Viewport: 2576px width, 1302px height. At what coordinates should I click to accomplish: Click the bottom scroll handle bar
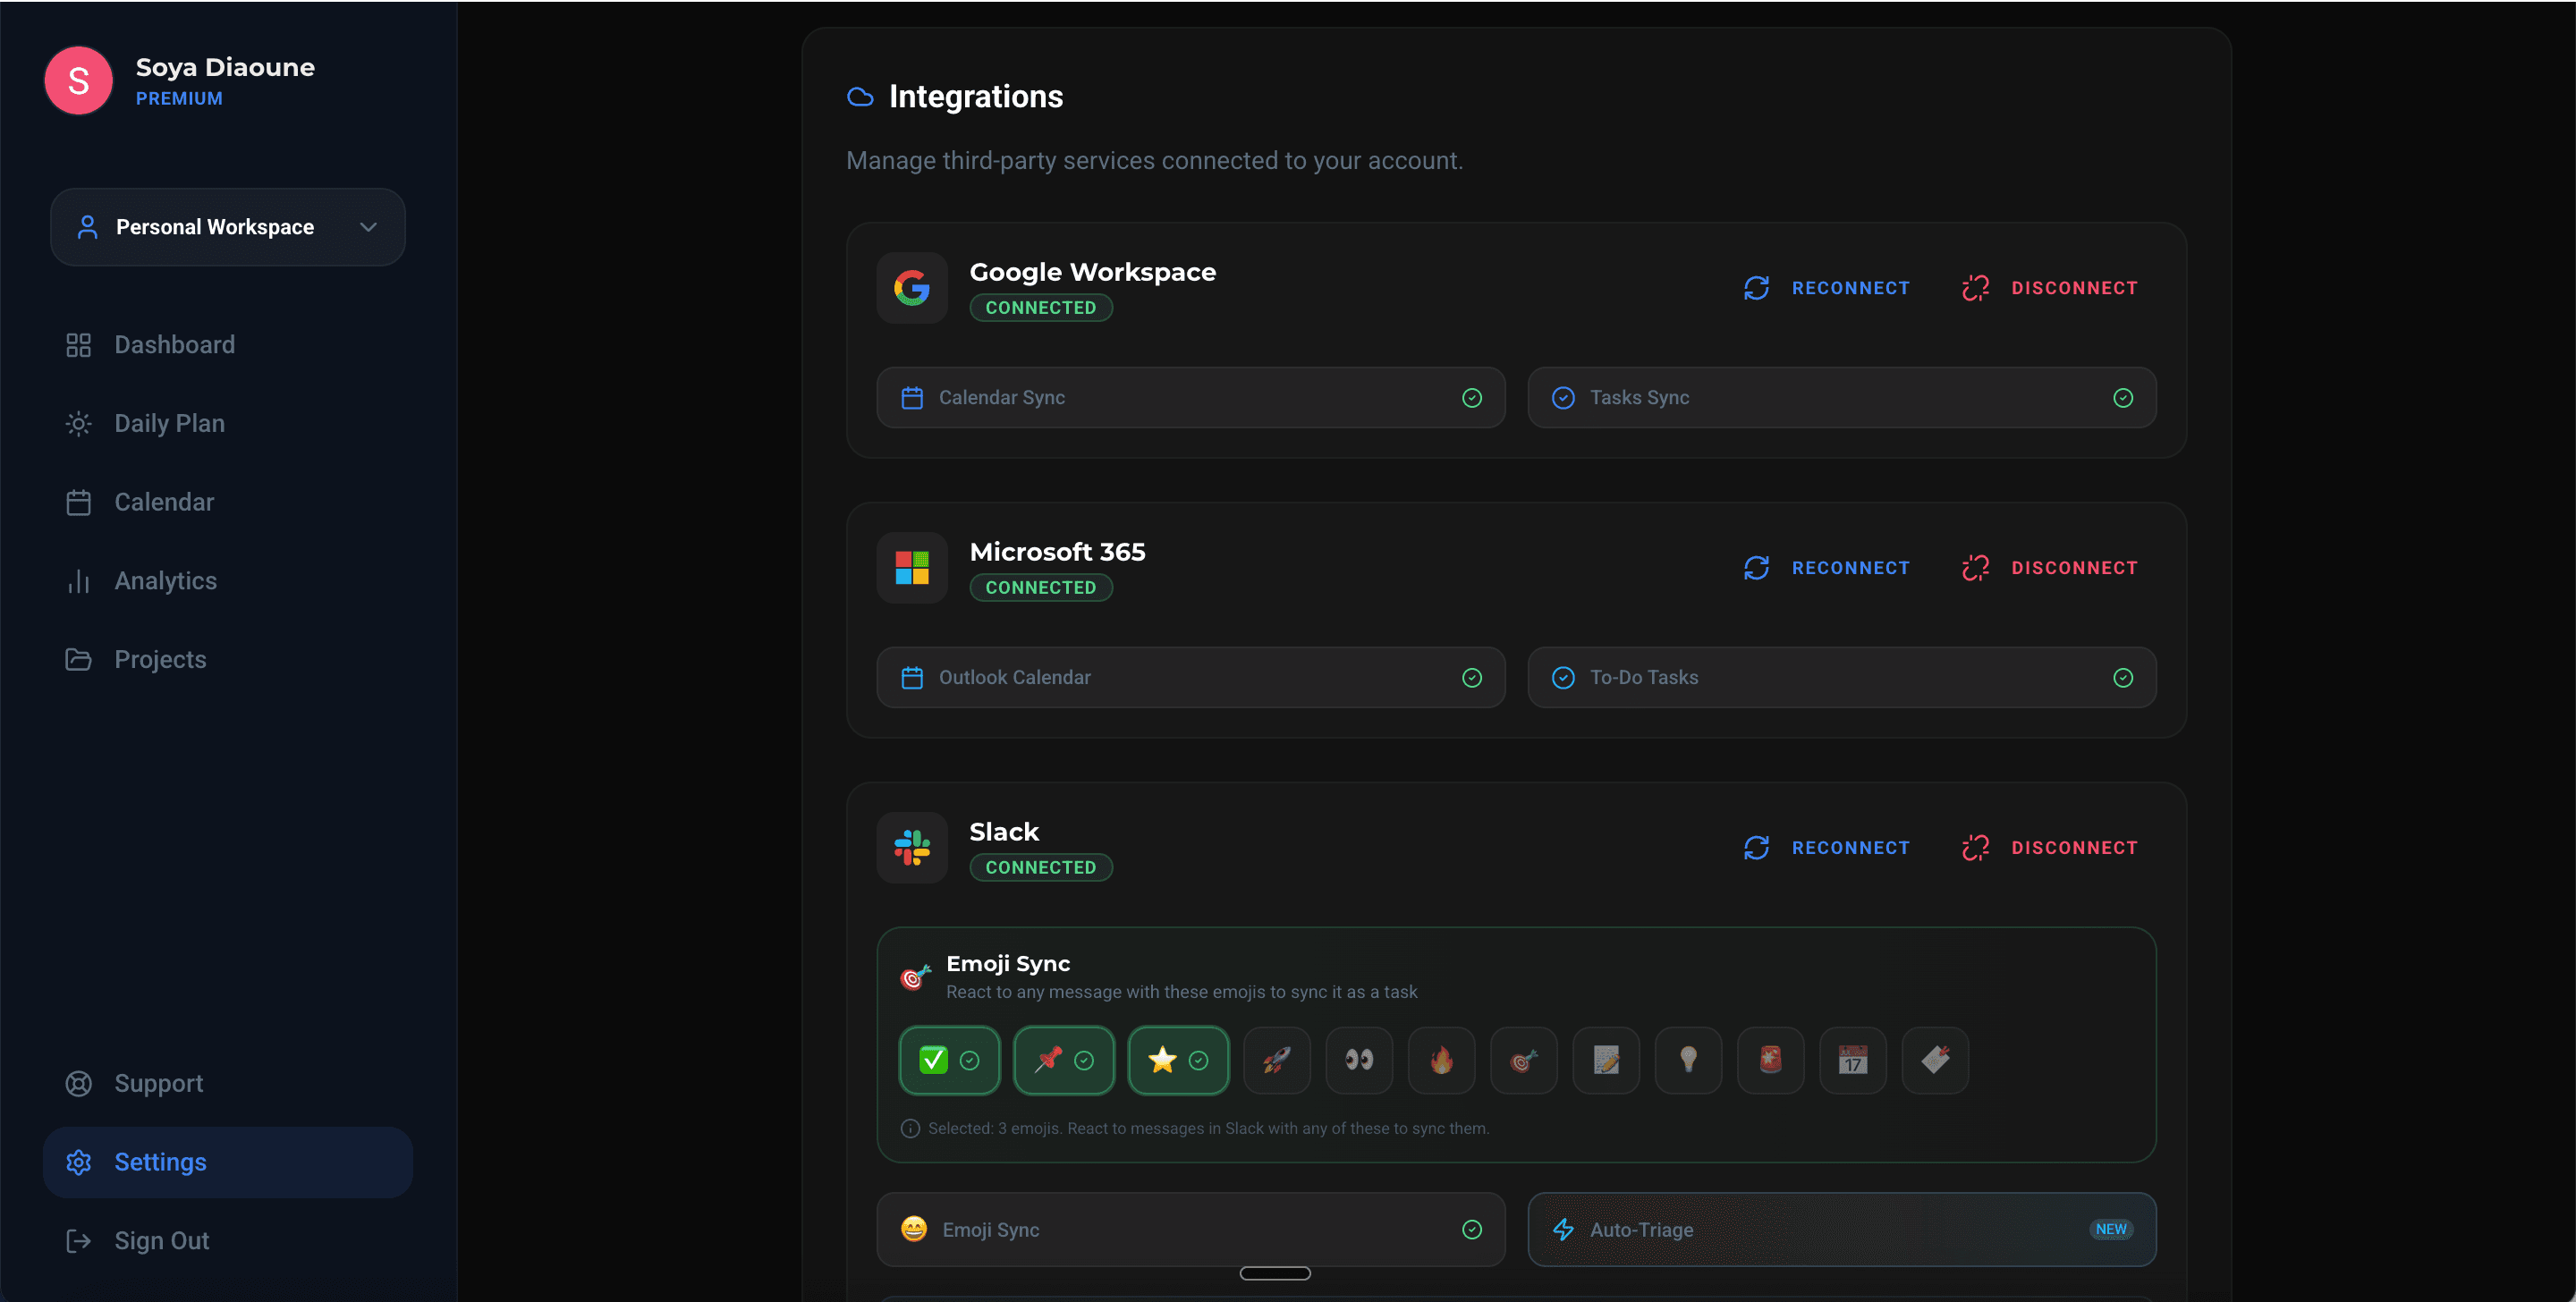click(x=1275, y=1273)
